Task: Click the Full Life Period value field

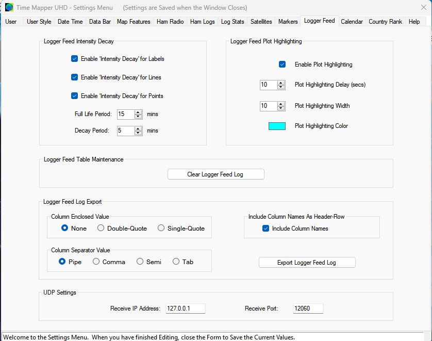Action: (x=126, y=114)
